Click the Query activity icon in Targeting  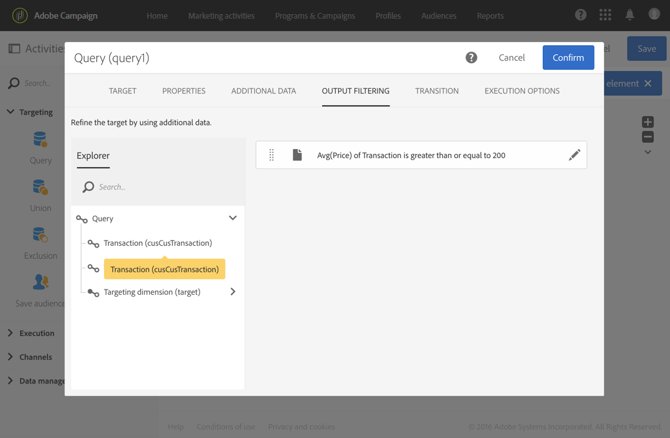click(x=40, y=140)
